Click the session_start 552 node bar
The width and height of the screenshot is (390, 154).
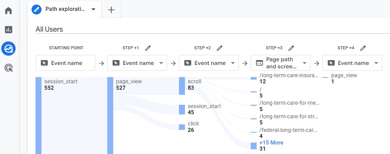coord(39,116)
